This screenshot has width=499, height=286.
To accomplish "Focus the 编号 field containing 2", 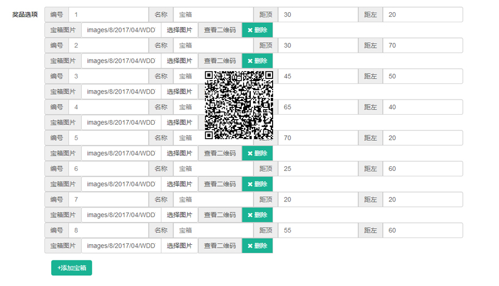I will [x=108, y=46].
